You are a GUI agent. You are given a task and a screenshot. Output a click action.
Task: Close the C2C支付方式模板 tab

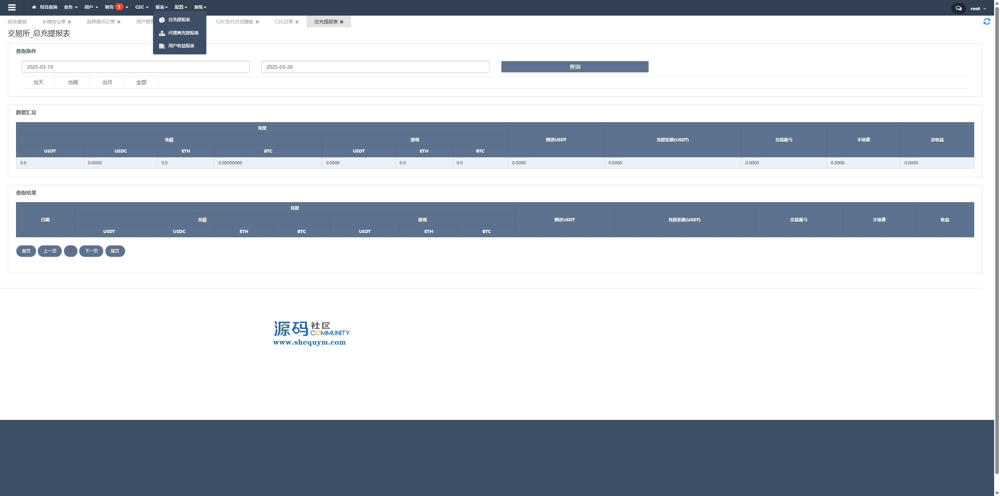tap(257, 22)
